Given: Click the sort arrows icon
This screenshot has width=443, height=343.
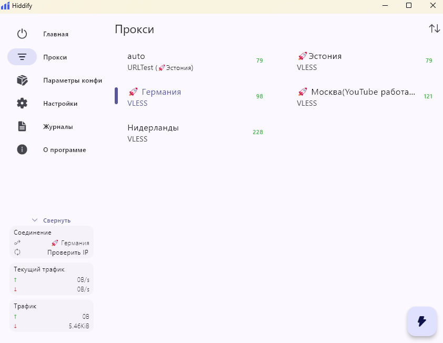Looking at the screenshot, I should pyautogui.click(x=434, y=28).
